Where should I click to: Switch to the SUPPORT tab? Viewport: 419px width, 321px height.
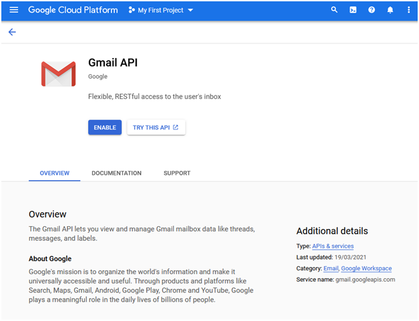pos(177,173)
